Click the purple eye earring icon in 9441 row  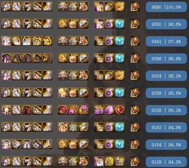tap(109, 41)
